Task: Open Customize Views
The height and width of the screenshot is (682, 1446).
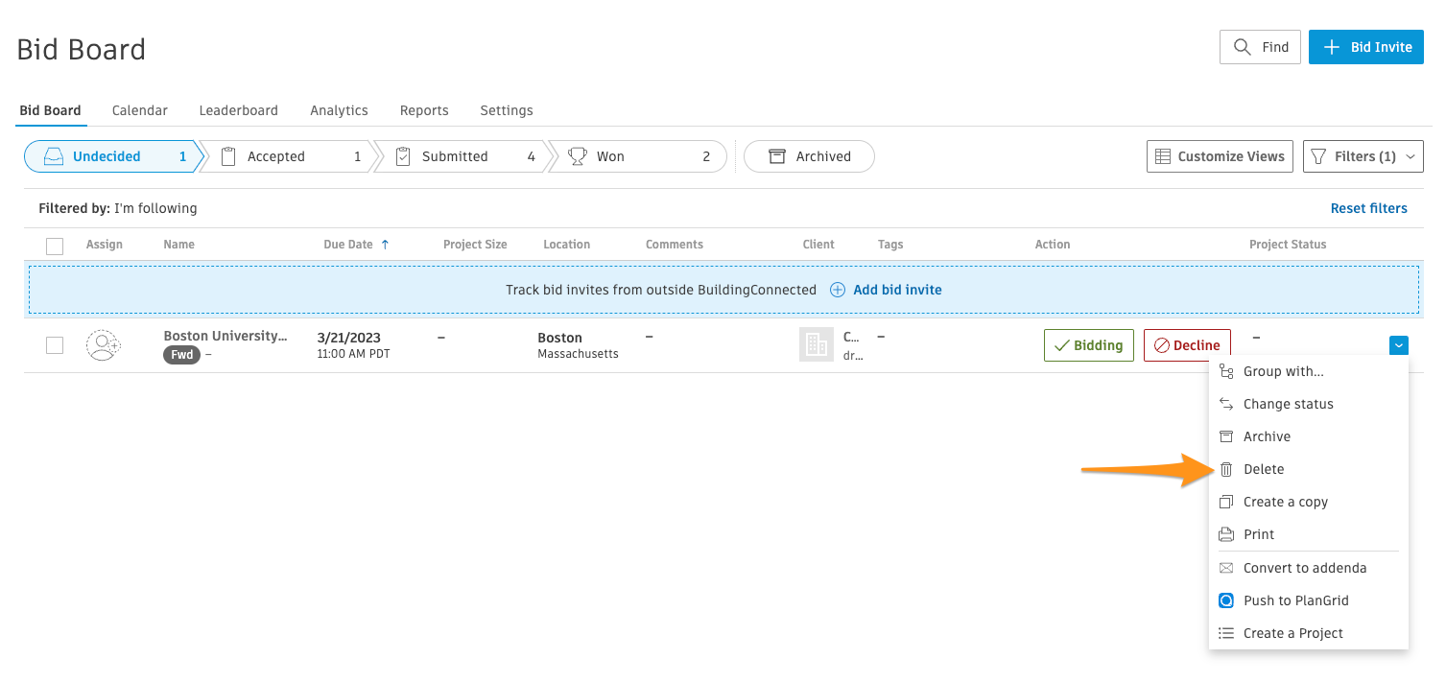Action: pyautogui.click(x=1220, y=156)
